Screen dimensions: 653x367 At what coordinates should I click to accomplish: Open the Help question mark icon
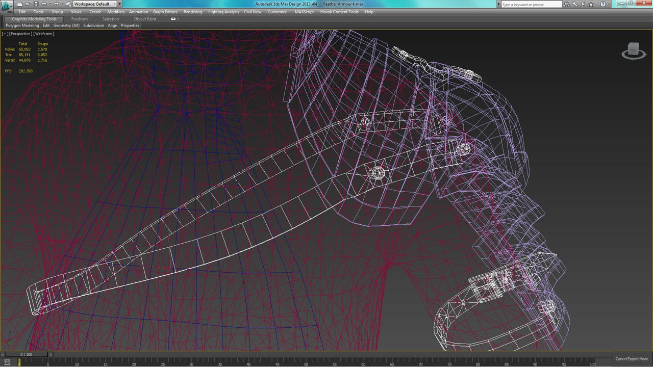click(x=603, y=4)
